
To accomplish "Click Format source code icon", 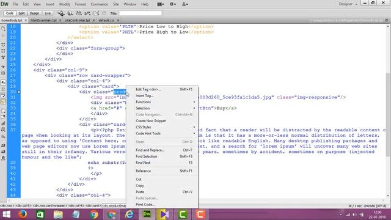I will pos(3,158).
